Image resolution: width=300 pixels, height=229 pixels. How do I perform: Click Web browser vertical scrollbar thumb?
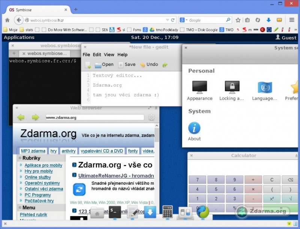coord(157,135)
